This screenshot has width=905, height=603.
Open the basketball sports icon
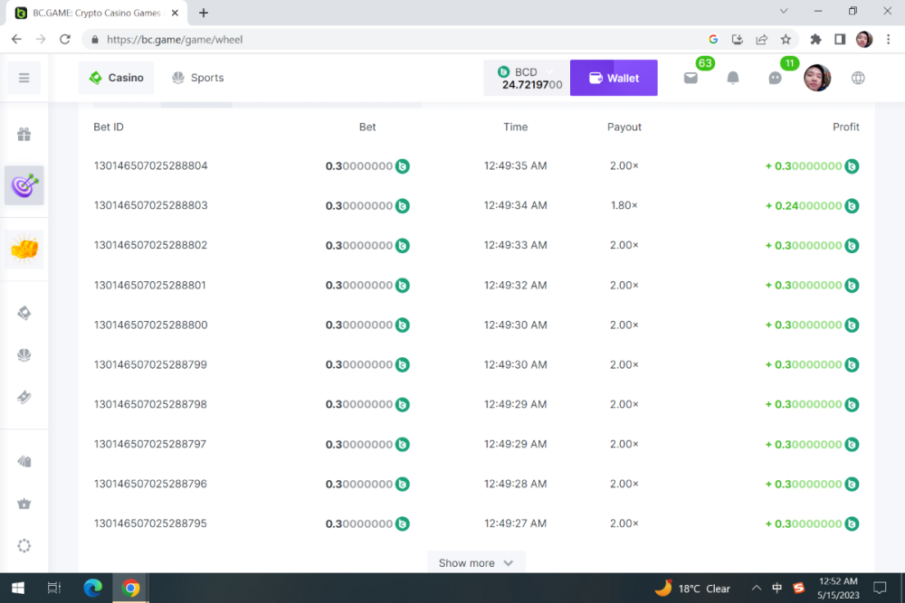click(24, 354)
